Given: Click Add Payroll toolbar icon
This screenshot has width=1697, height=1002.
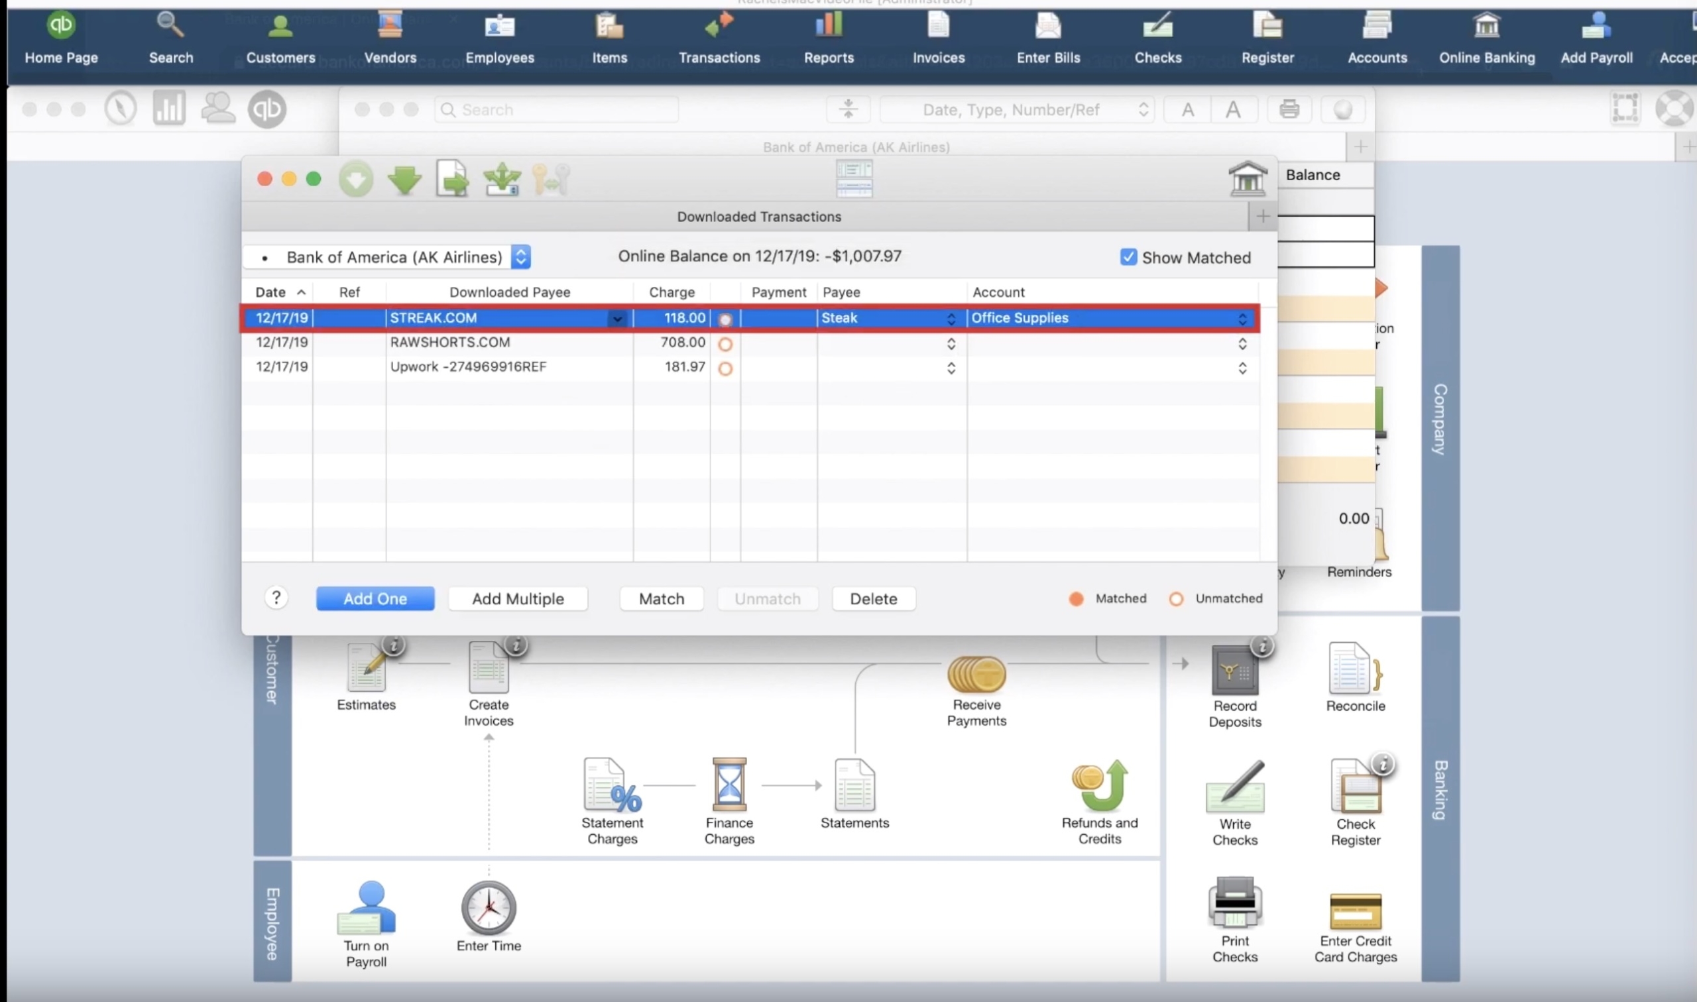Looking at the screenshot, I should [x=1596, y=37].
